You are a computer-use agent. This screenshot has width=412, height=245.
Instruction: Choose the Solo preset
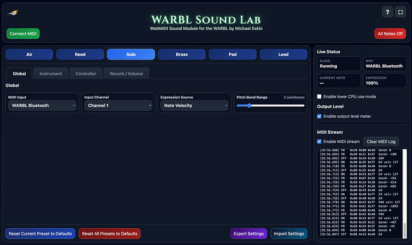[131, 54]
